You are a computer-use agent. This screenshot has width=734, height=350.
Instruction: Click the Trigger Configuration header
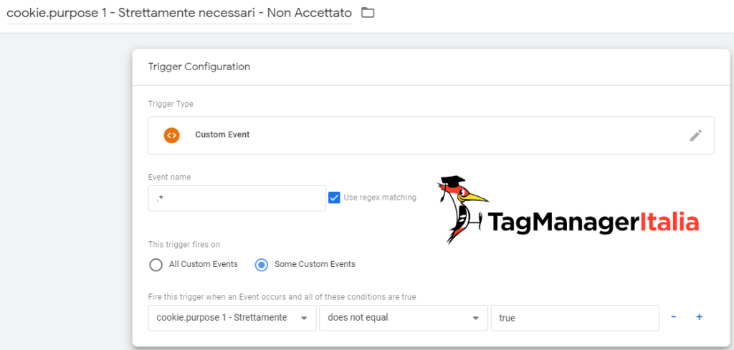pos(199,67)
